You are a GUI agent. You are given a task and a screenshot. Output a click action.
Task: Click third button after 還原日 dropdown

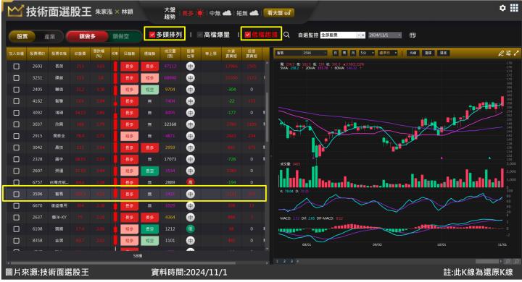[444, 53]
